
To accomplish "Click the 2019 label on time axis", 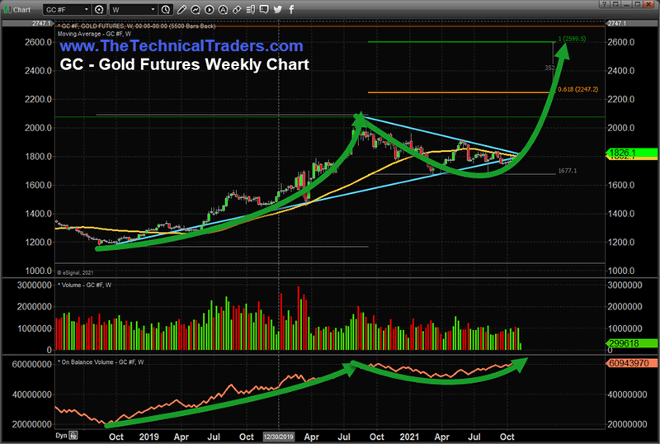I will point(149,437).
